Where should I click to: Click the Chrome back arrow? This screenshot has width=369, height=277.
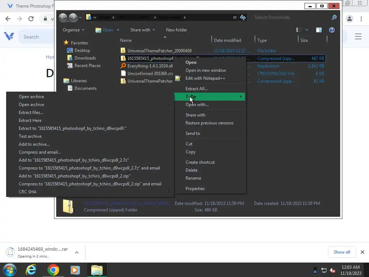[x=8, y=19]
